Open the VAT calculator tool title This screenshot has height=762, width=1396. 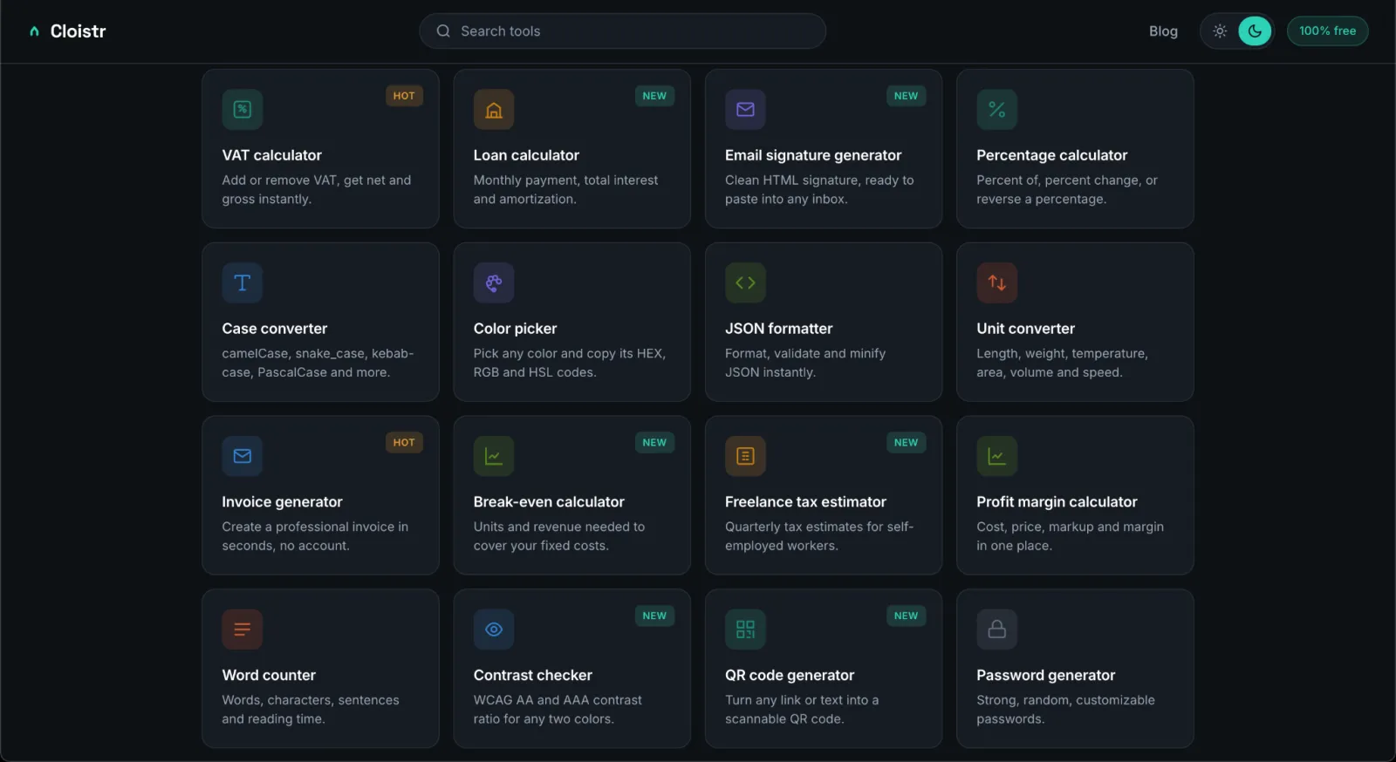point(271,155)
